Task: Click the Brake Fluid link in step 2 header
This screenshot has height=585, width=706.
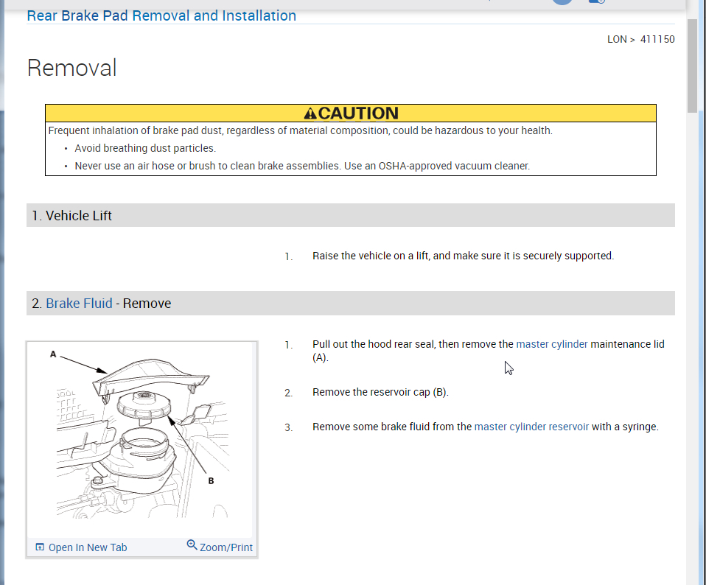Action: 79,304
